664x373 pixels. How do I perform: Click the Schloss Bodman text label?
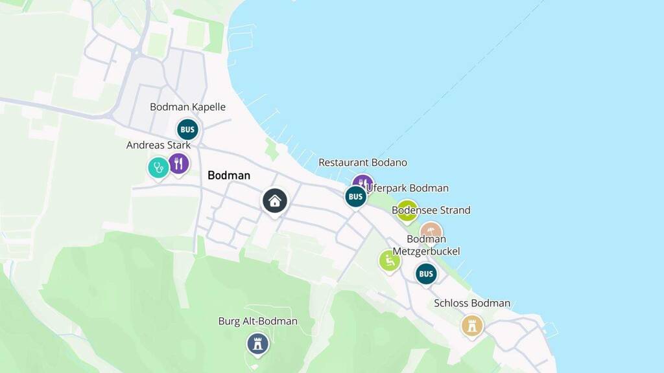[x=472, y=303]
